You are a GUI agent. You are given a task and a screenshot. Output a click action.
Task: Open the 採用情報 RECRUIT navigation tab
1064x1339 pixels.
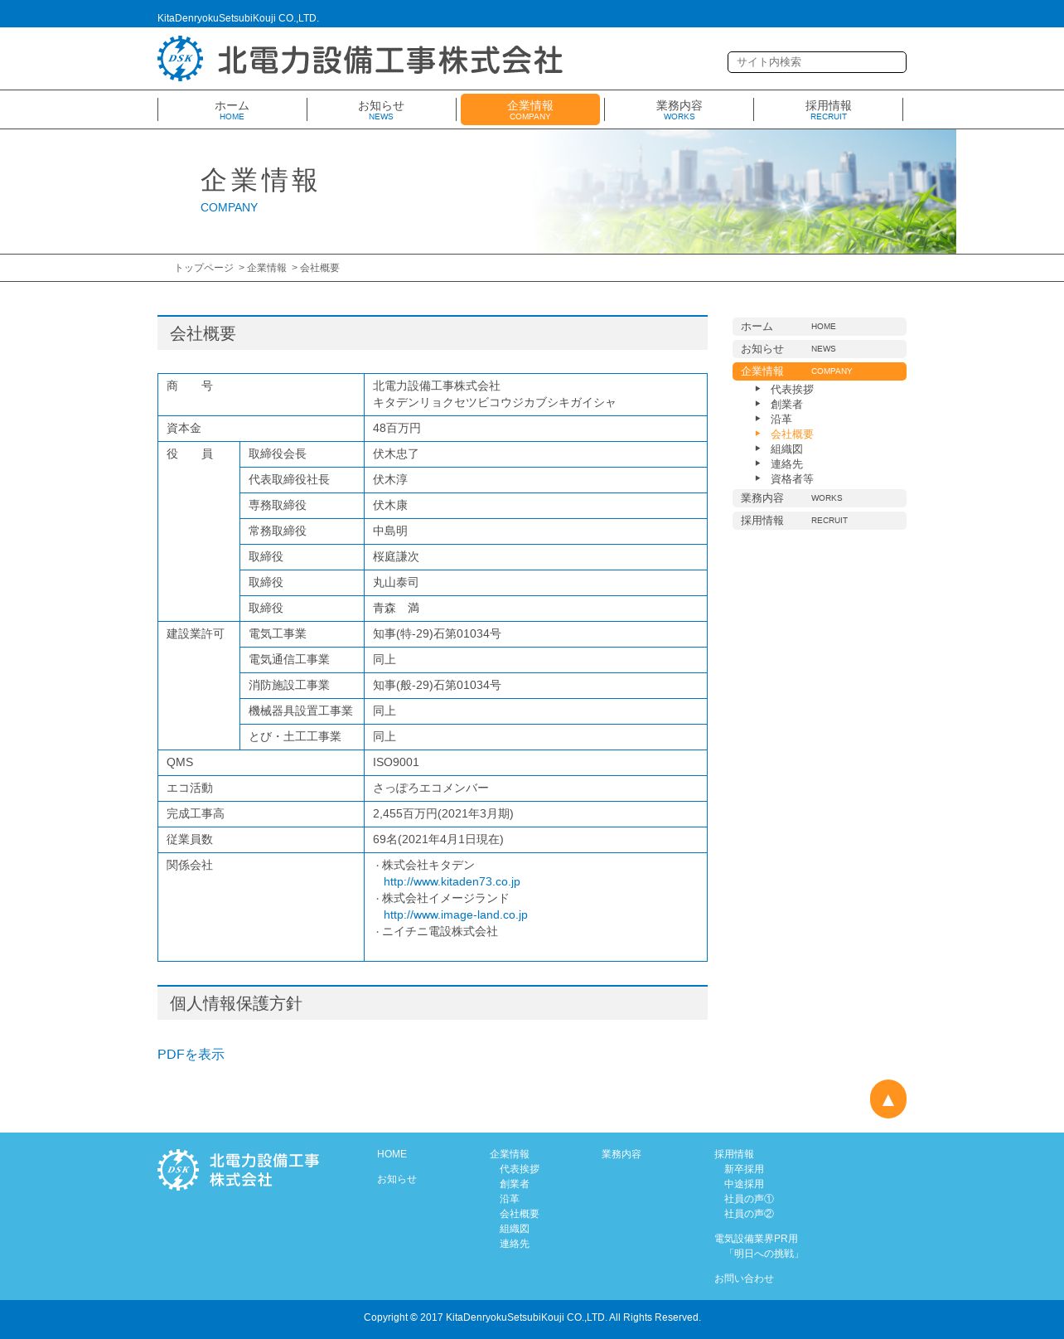[x=829, y=109]
